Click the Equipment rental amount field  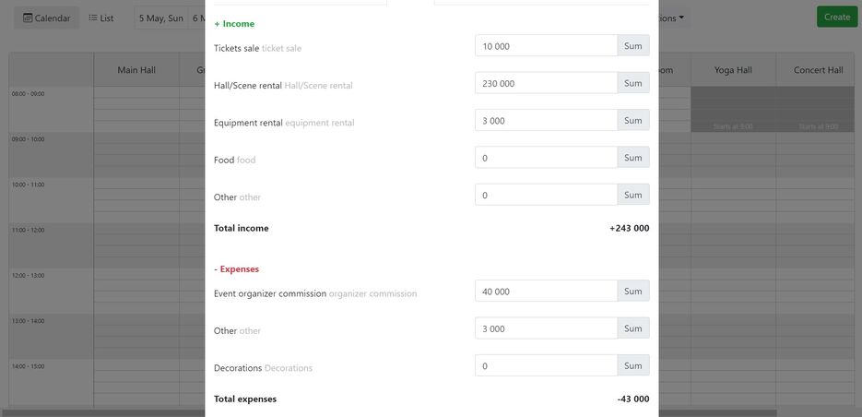546,121
